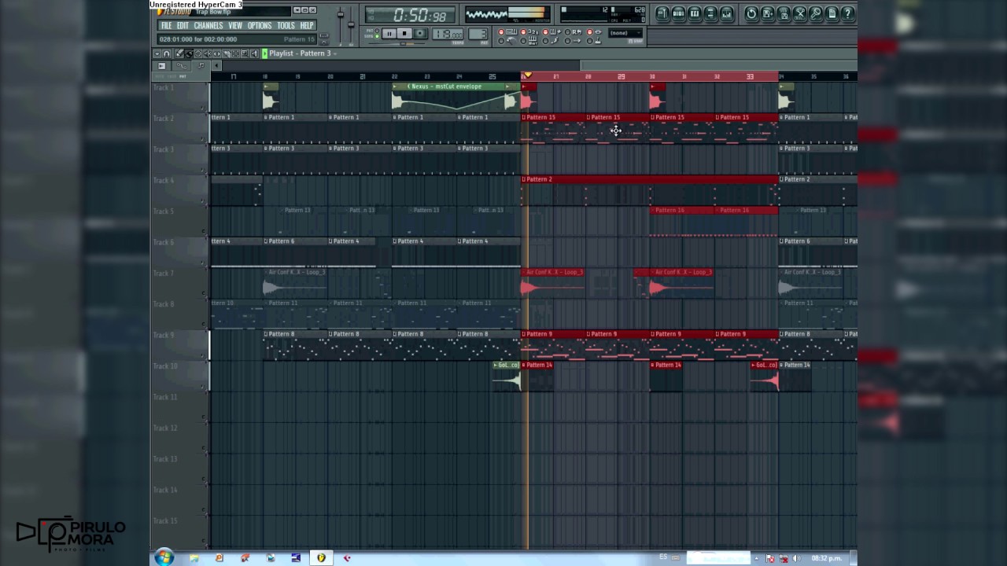Select the playback speaker tool
The width and height of the screenshot is (1007, 566).
pyautogui.click(x=254, y=53)
